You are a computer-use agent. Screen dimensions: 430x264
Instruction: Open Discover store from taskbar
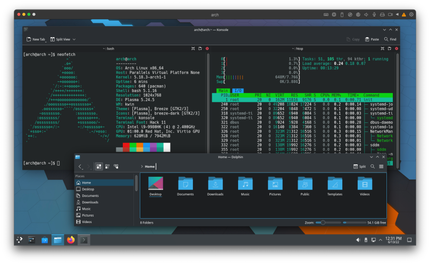[45, 240]
